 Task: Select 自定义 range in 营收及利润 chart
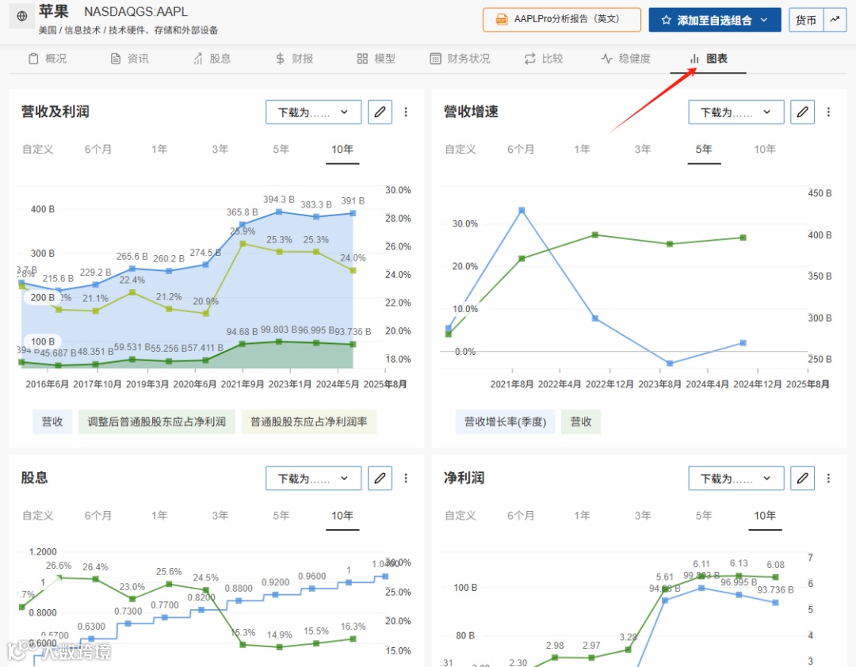38,149
